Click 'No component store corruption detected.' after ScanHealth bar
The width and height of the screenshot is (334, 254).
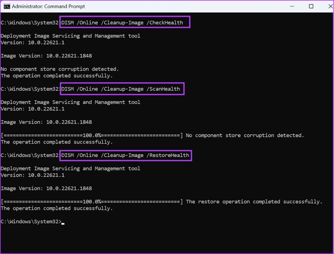click(x=245, y=135)
